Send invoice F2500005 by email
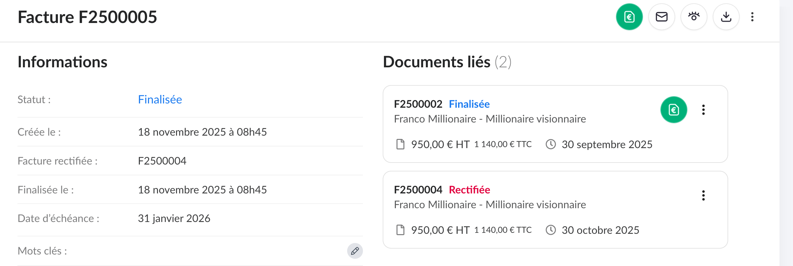 coord(661,17)
